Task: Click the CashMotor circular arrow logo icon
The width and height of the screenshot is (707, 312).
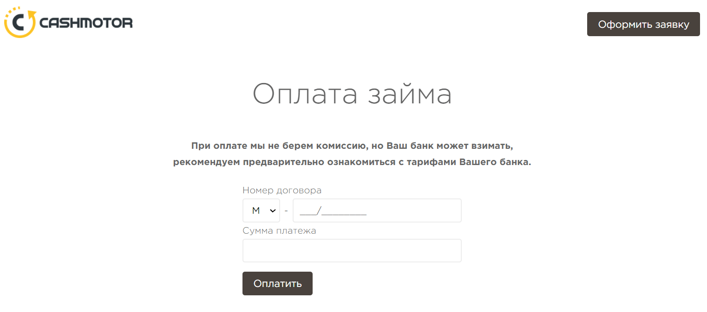Action: [20, 22]
